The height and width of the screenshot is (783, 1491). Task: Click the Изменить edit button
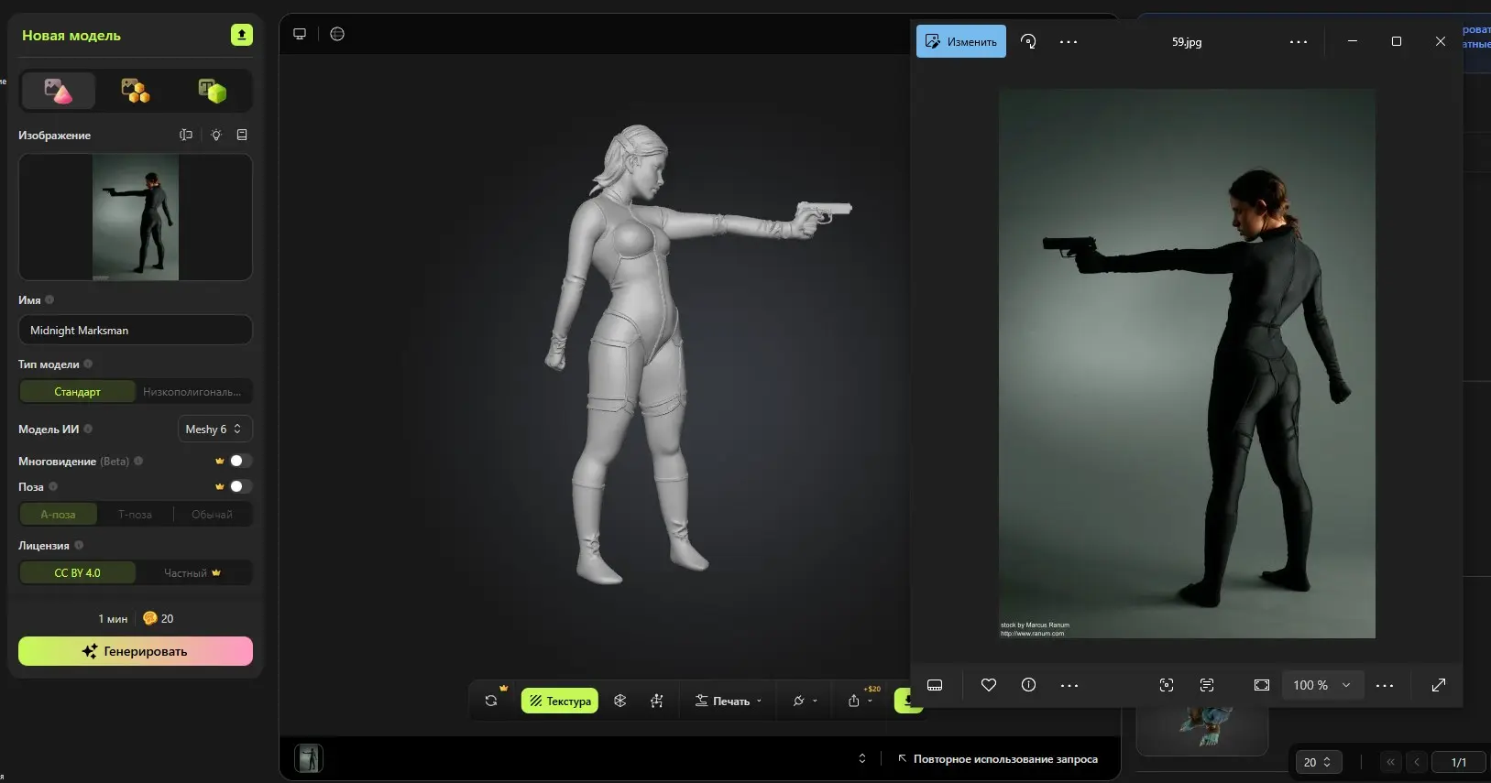(x=960, y=41)
